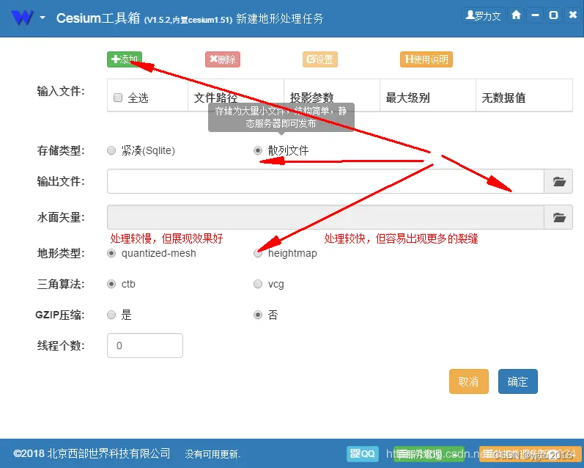Open the dropdown arrow beside the W logo
Image resolution: width=584 pixels, height=468 pixels.
click(x=42, y=18)
